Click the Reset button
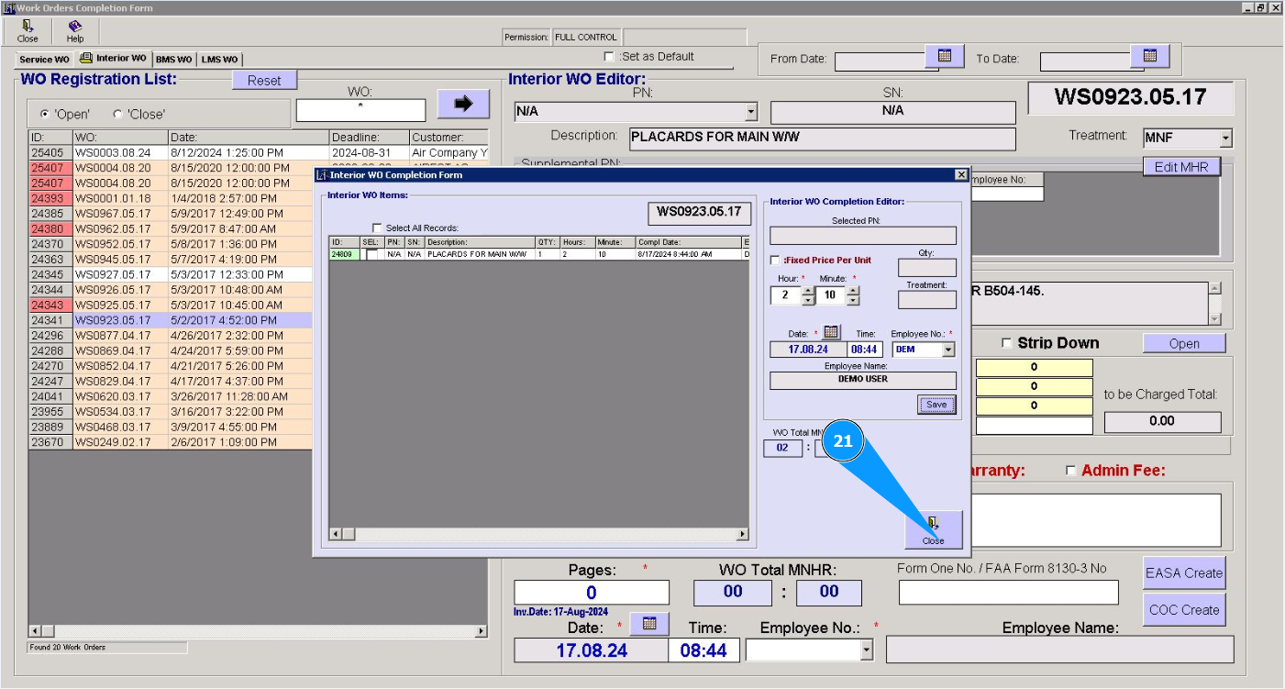This screenshot has height=689, width=1285. coord(264,81)
